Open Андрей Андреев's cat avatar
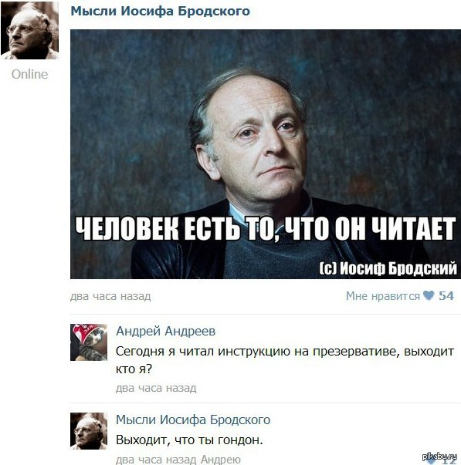This screenshot has height=465, width=461. (89, 342)
